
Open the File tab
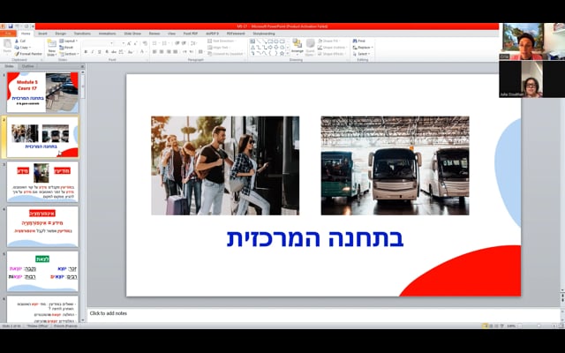8,34
